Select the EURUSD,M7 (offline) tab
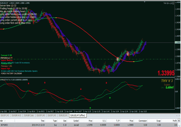This screenshot has height=127, width=181. (78, 115)
